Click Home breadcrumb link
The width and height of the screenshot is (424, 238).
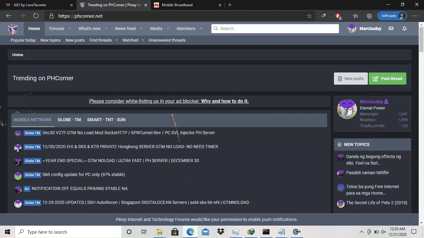pyautogui.click(x=18, y=55)
